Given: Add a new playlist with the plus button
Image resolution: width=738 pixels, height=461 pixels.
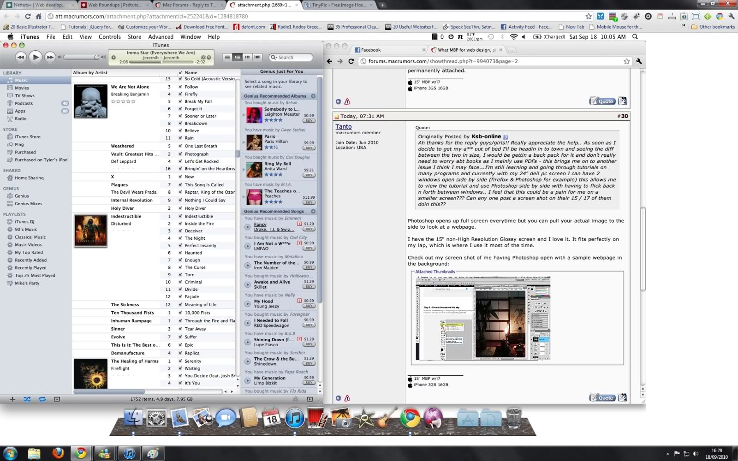Looking at the screenshot, I should click(x=12, y=399).
